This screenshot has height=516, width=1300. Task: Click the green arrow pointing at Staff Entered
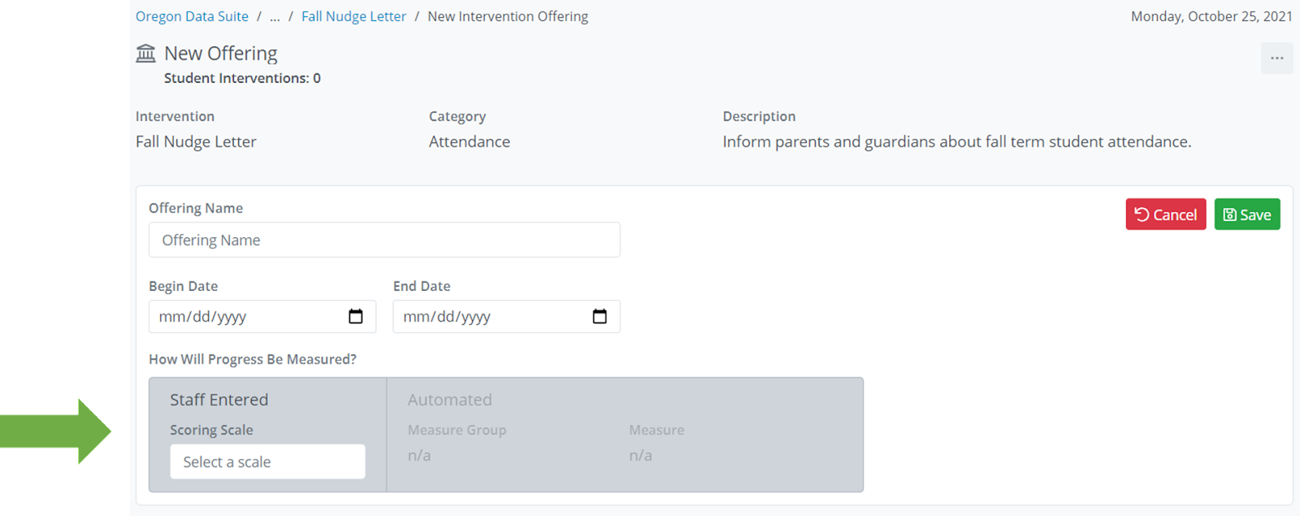coord(57,431)
